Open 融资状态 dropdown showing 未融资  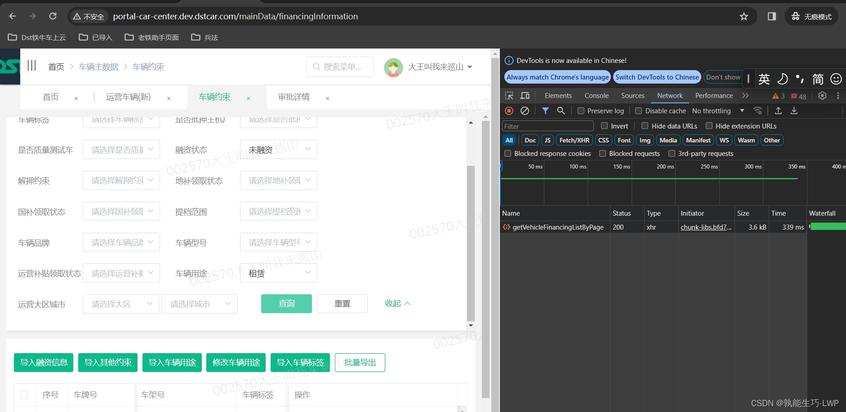[279, 150]
